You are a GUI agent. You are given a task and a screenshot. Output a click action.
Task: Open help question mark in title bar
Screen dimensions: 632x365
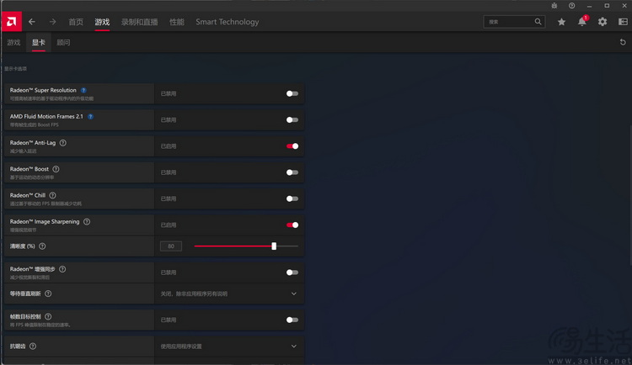pos(571,6)
